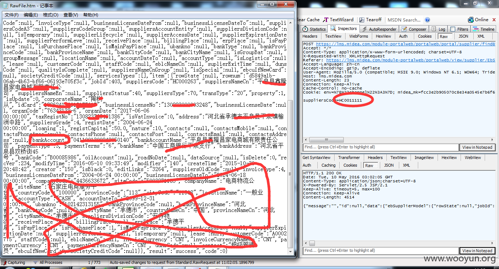
Task: Open the Timeline tab
Action: pos(484,29)
